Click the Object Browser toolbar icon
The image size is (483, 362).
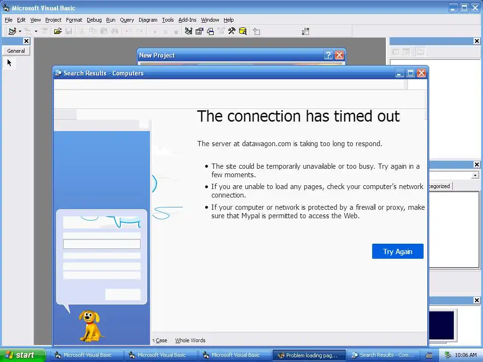[221, 31]
